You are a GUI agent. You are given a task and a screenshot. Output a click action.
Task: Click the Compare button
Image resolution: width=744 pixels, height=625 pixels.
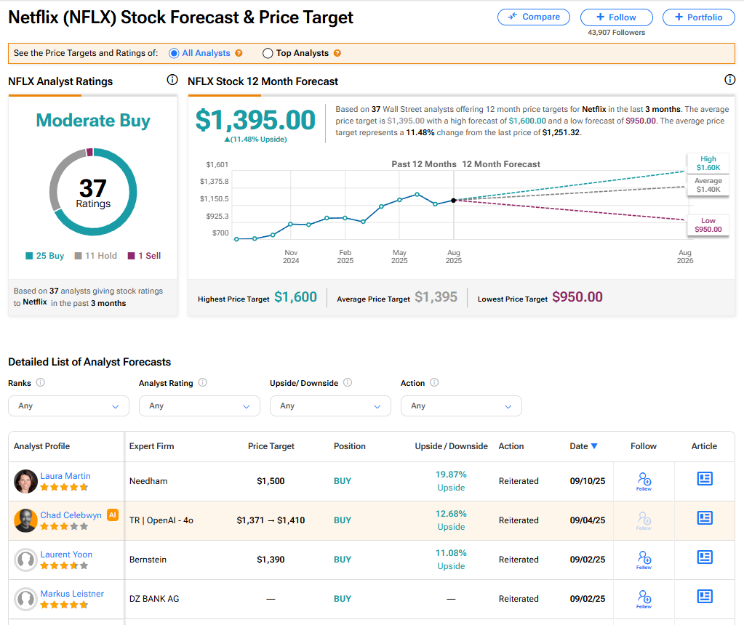(x=534, y=17)
